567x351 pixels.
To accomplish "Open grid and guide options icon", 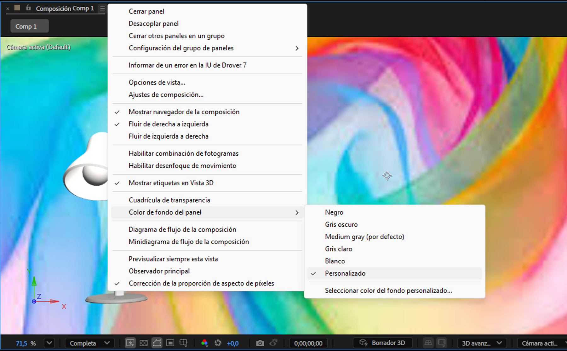I will tap(183, 343).
